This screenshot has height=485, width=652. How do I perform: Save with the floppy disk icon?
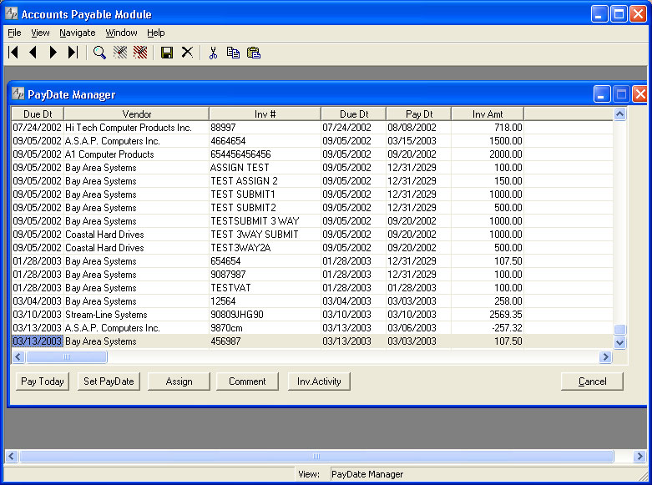[x=167, y=53]
